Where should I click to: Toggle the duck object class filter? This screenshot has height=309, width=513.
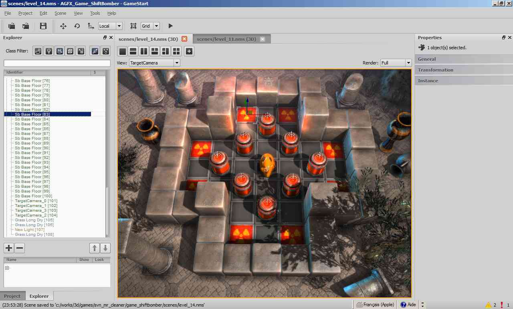38,51
